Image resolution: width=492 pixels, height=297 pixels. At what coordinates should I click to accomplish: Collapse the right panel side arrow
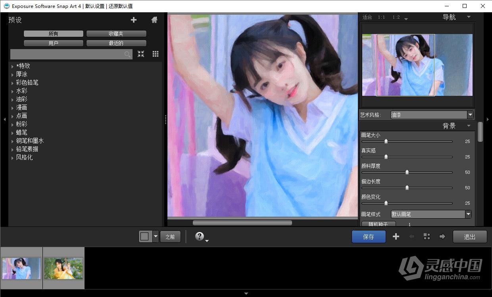488,119
